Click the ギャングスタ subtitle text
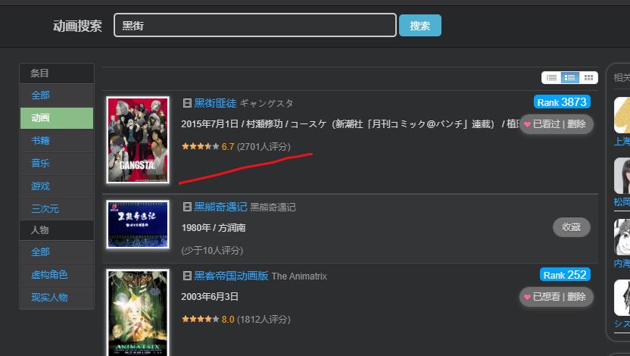This screenshot has width=630, height=356. [x=267, y=104]
